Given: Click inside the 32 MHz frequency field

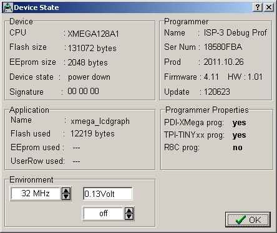Looking at the screenshot, I should point(36,194).
